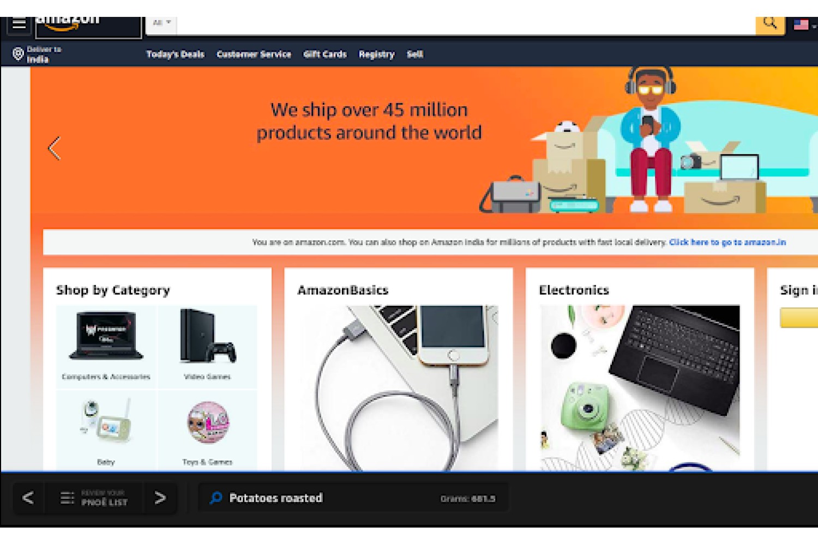Click the orange search magnifier button
This screenshot has width=818, height=545.
770,24
